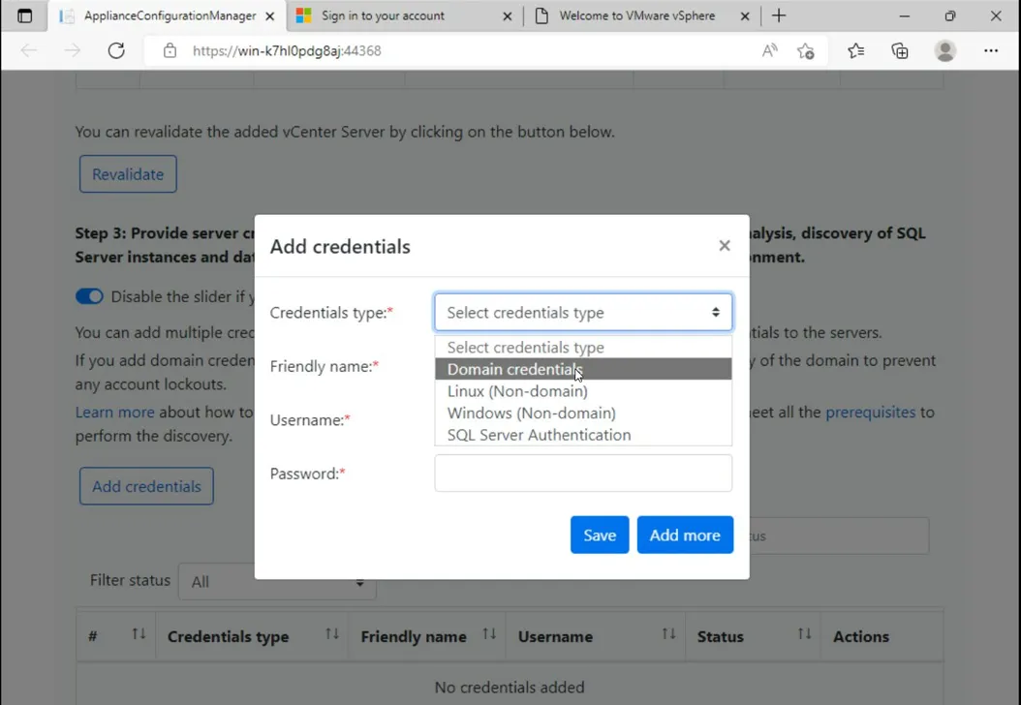
Task: Open the prerequisites link
Action: coord(871,413)
